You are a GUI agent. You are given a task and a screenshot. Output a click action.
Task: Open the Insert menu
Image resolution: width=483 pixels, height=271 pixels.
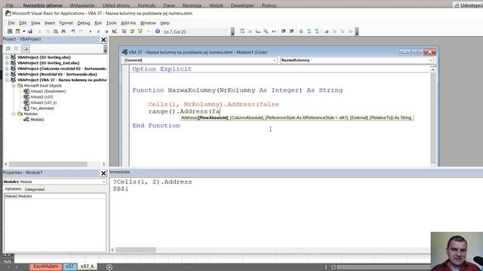click(x=50, y=23)
